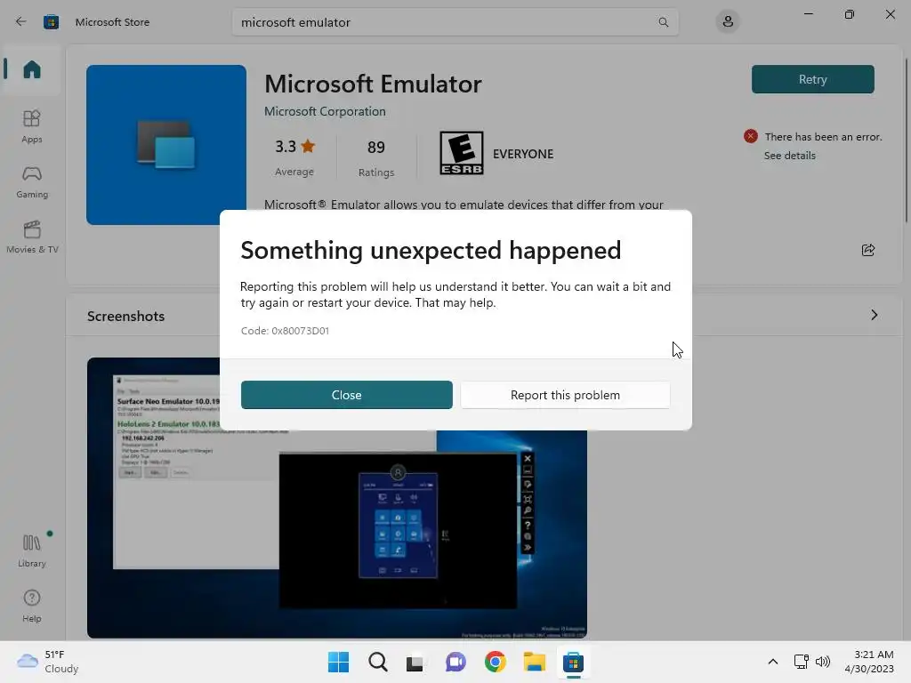The width and height of the screenshot is (911, 683).
Task: Open Task View on the taskbar
Action: [x=415, y=662]
